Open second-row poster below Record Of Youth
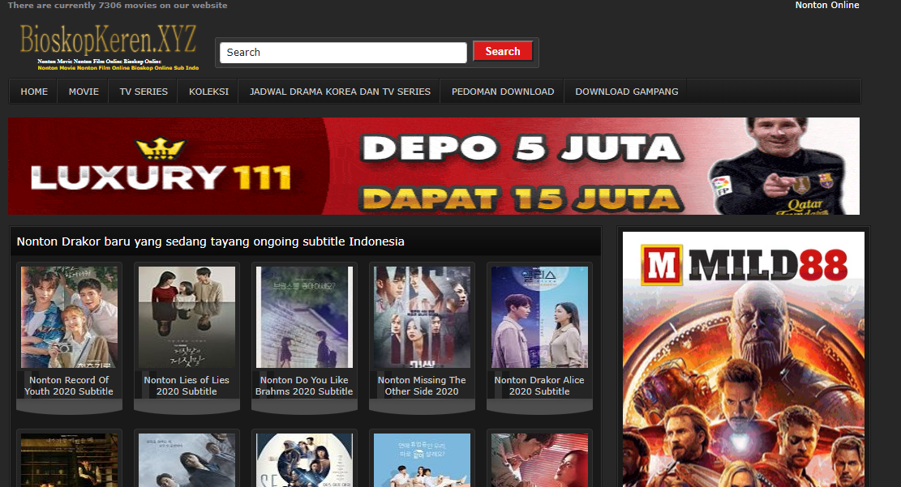The height and width of the screenshot is (487, 901). click(x=70, y=460)
